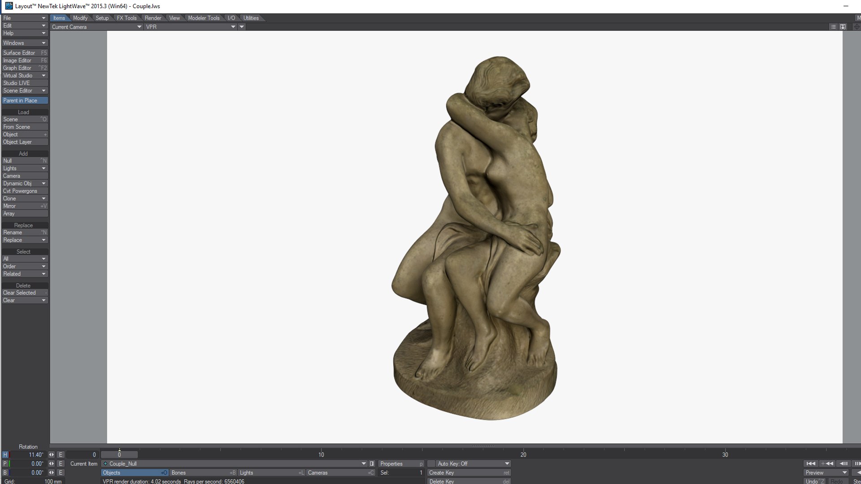Switch edit mode to Bones

pyautogui.click(x=203, y=472)
